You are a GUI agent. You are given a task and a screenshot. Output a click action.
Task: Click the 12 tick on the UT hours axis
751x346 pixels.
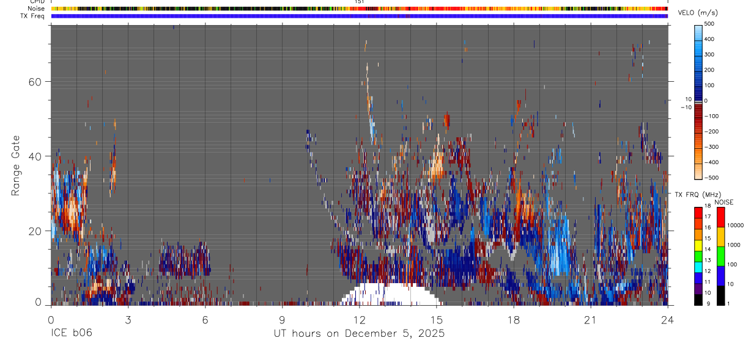[359, 320]
